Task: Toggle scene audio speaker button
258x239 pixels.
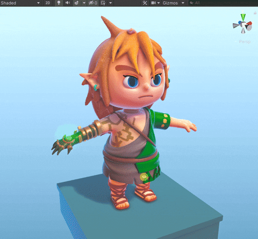Action: tap(68, 3)
